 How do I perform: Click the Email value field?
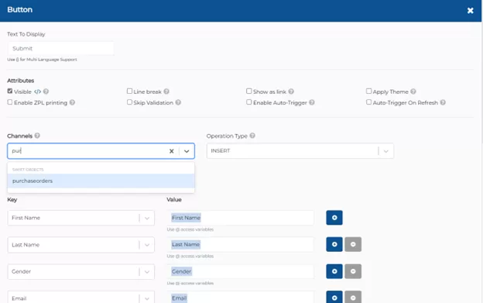(240, 298)
